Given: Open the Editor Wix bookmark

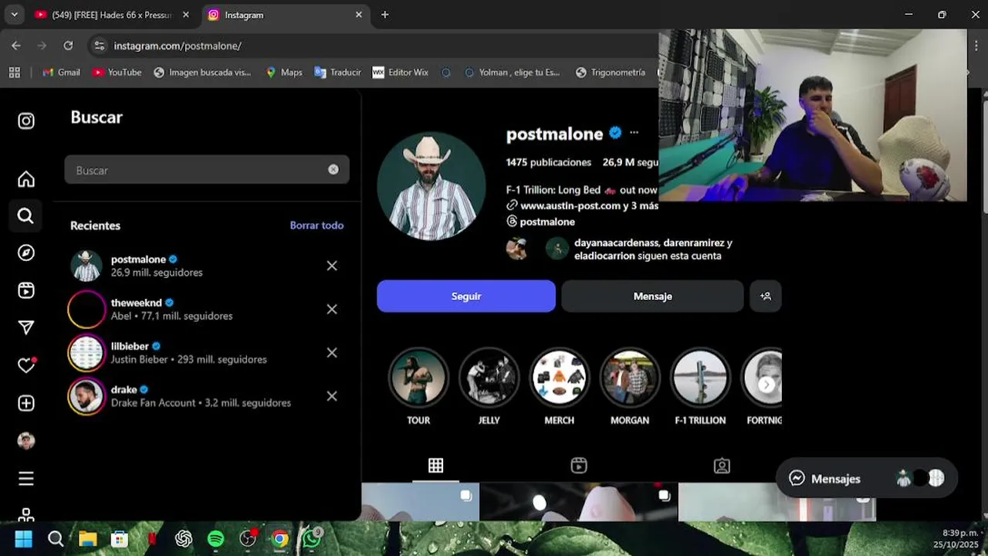Looking at the screenshot, I should [x=400, y=72].
